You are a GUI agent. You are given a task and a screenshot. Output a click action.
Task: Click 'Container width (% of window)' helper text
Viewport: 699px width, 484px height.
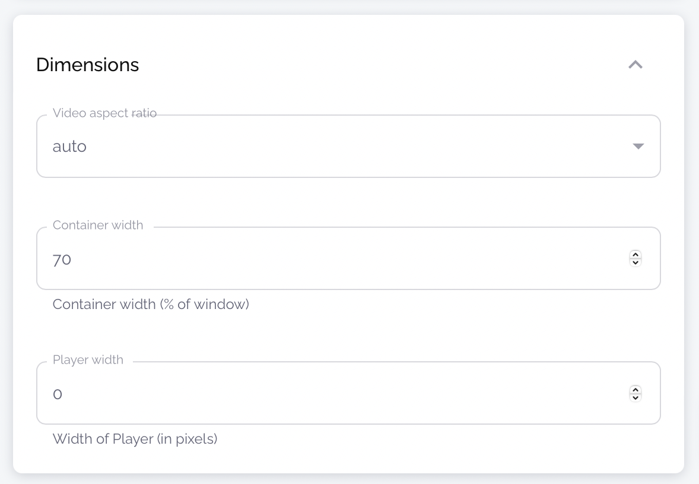(151, 304)
